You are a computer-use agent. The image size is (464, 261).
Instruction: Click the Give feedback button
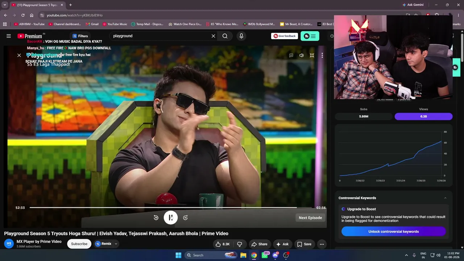coord(285,36)
